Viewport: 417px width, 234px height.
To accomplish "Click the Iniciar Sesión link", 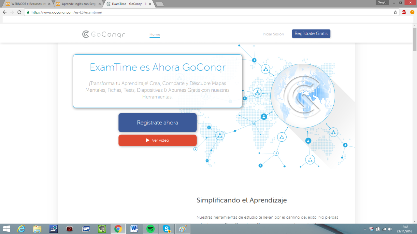I will (x=273, y=34).
